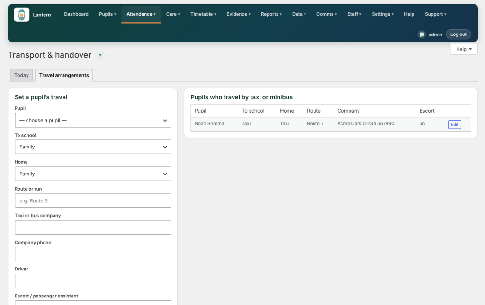Open the Pupil chooser dropdown
Viewport: 485px width, 305px height.
point(93,121)
